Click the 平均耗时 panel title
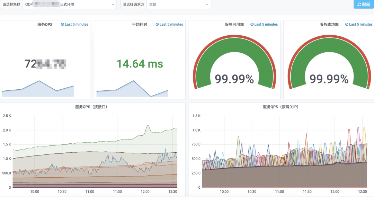Screen dimensions: 374x197 click(x=140, y=24)
